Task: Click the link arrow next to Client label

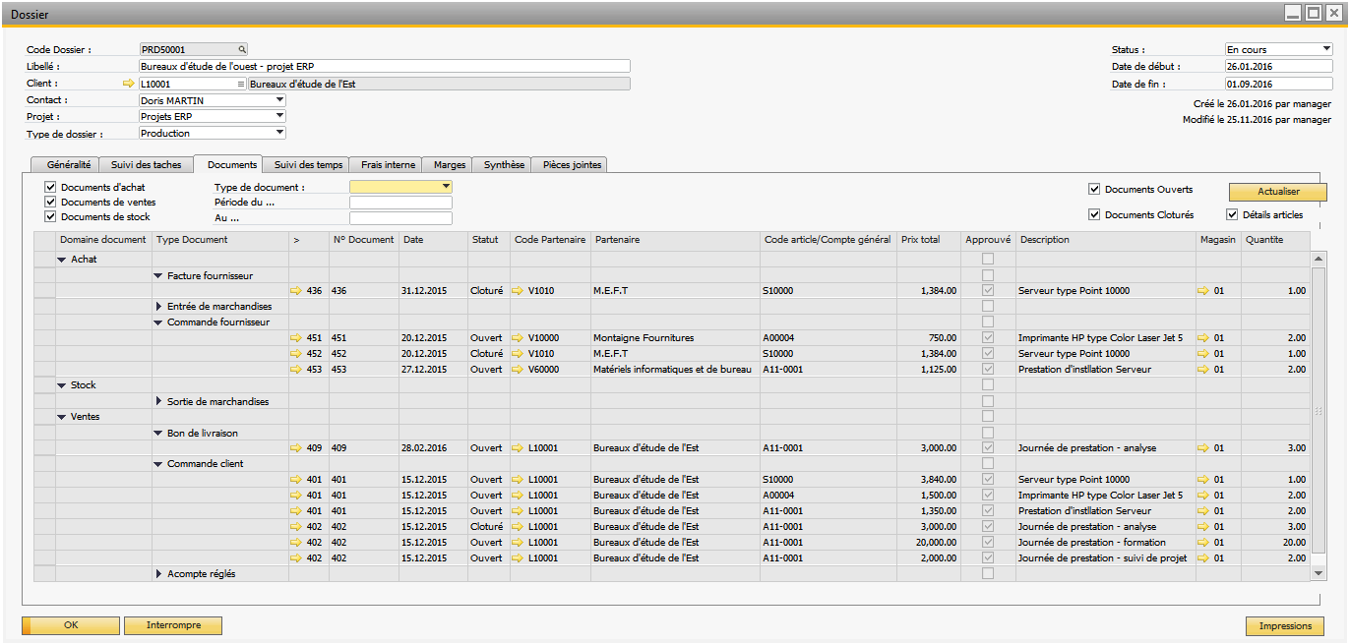Action: (x=128, y=84)
